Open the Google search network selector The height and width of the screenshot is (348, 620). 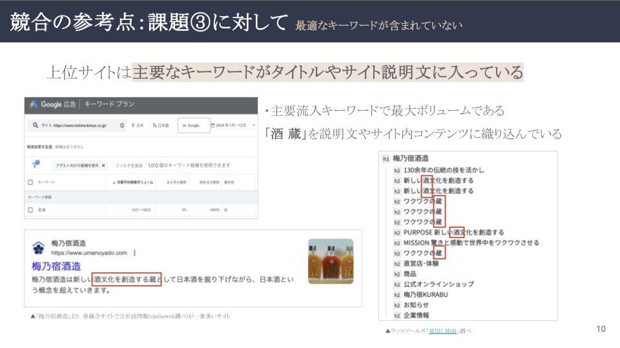pos(194,126)
